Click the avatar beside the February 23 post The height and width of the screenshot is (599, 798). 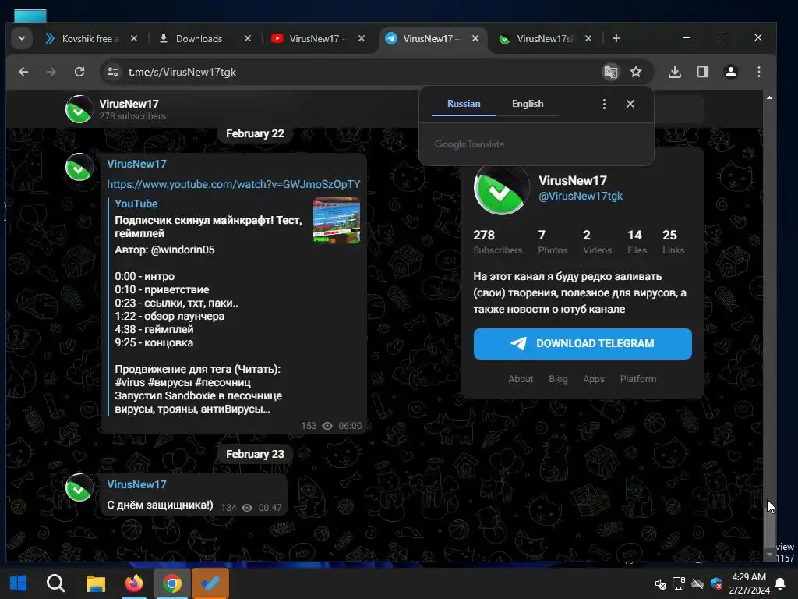[x=79, y=487]
